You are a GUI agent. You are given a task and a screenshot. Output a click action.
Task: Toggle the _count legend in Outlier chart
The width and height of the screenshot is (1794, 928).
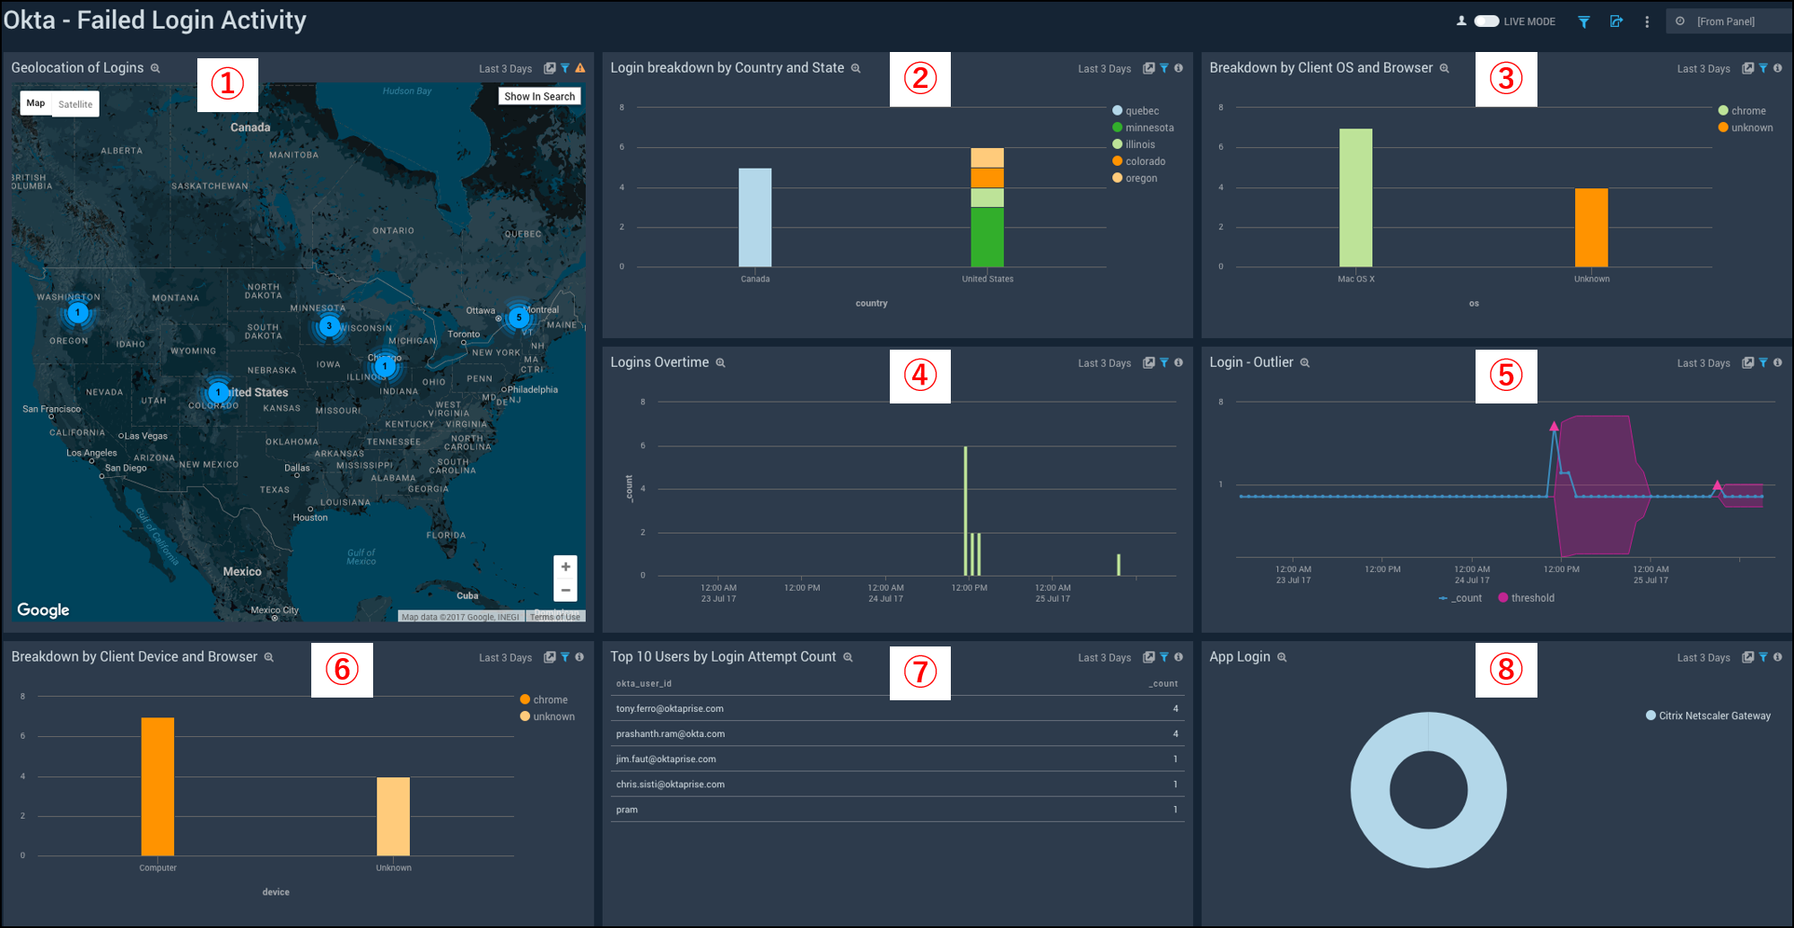1460,598
